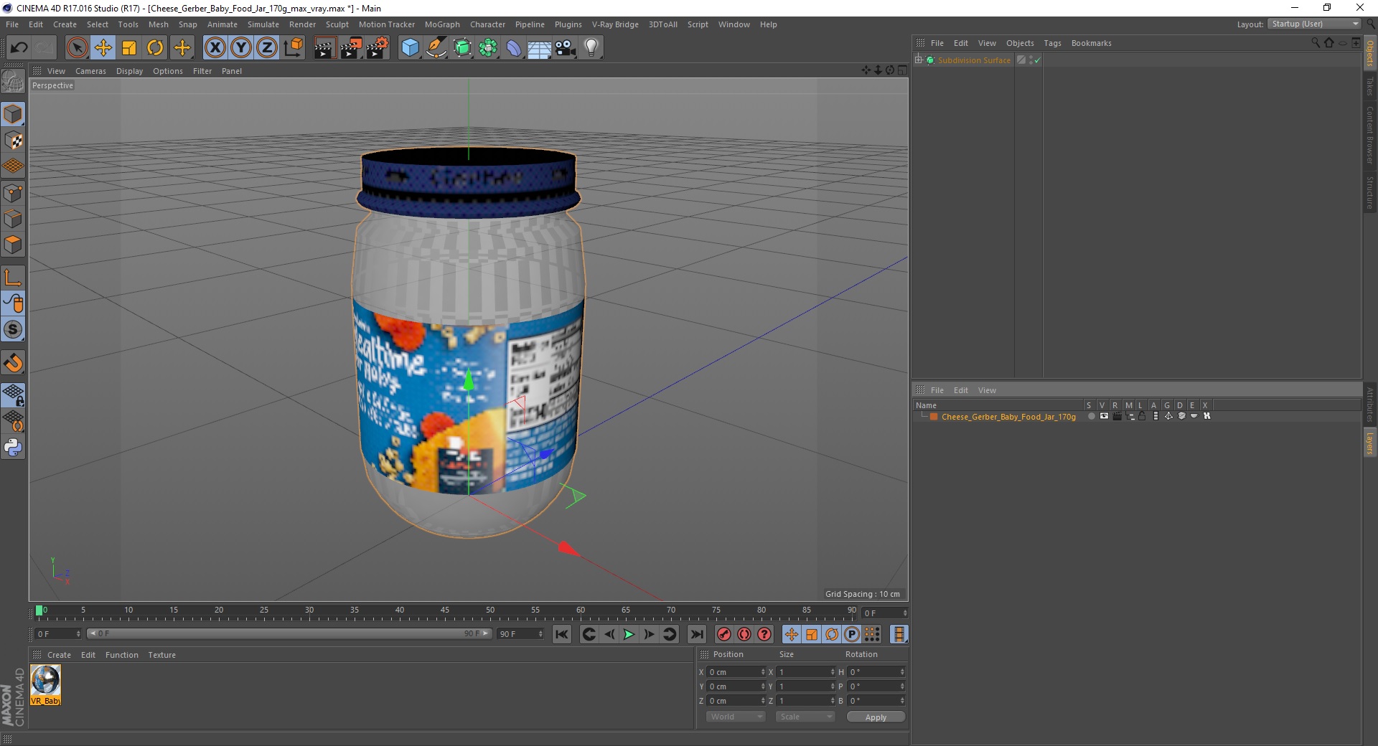1378x746 pixels.
Task: Toggle X axis lock
Action: click(215, 48)
